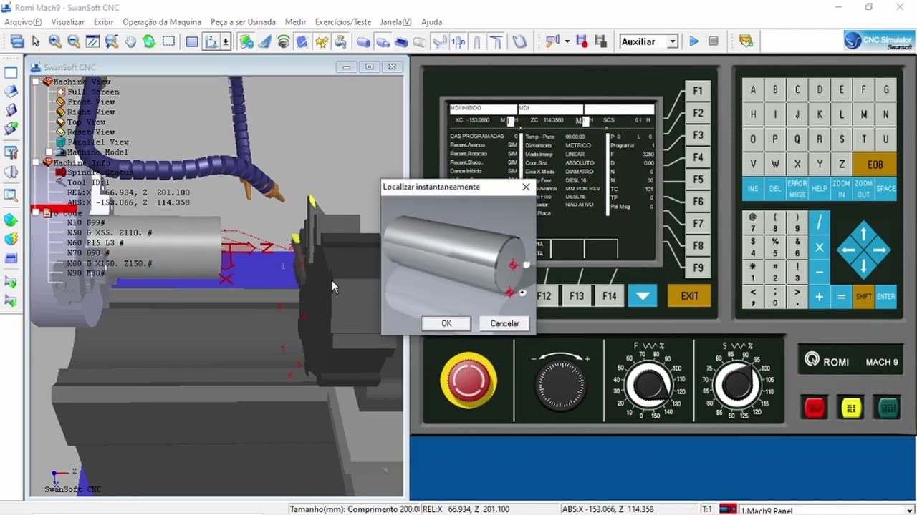This screenshot has height=515, width=917.
Task: Click Cancelar in the dialog
Action: [504, 323]
